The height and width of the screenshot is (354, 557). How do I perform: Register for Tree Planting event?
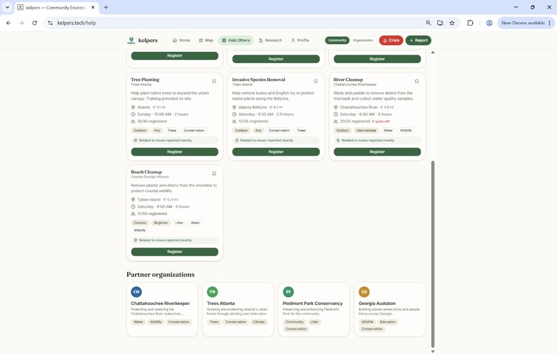(175, 152)
